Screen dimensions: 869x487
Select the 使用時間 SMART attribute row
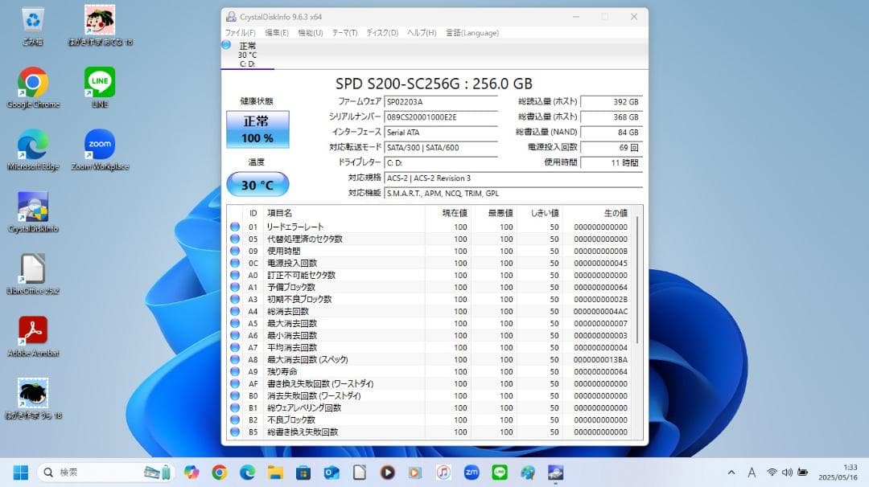click(322, 250)
